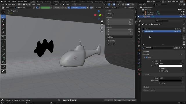The image size is (186, 104).
Task: Enable Fill Holdout checkbox
Action: (160, 83)
